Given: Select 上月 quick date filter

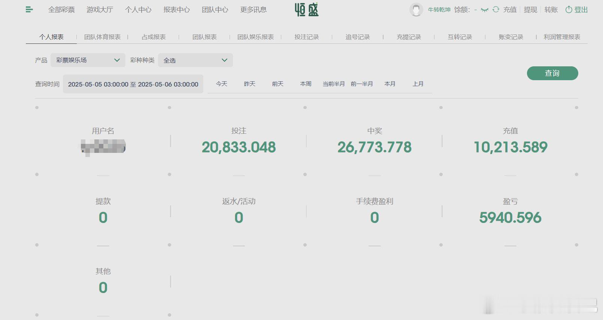Looking at the screenshot, I should (x=418, y=84).
